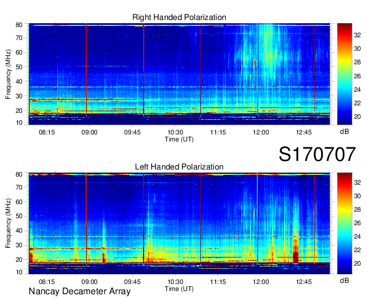
Task: Click the 26 dB value on the lower color bar
Action: coord(357,223)
